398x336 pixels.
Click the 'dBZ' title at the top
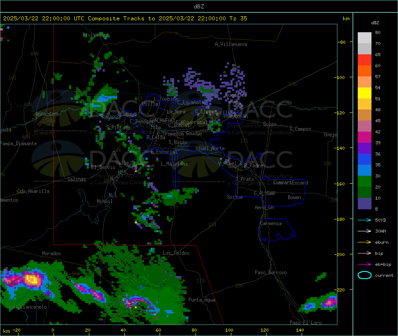pos(199,7)
